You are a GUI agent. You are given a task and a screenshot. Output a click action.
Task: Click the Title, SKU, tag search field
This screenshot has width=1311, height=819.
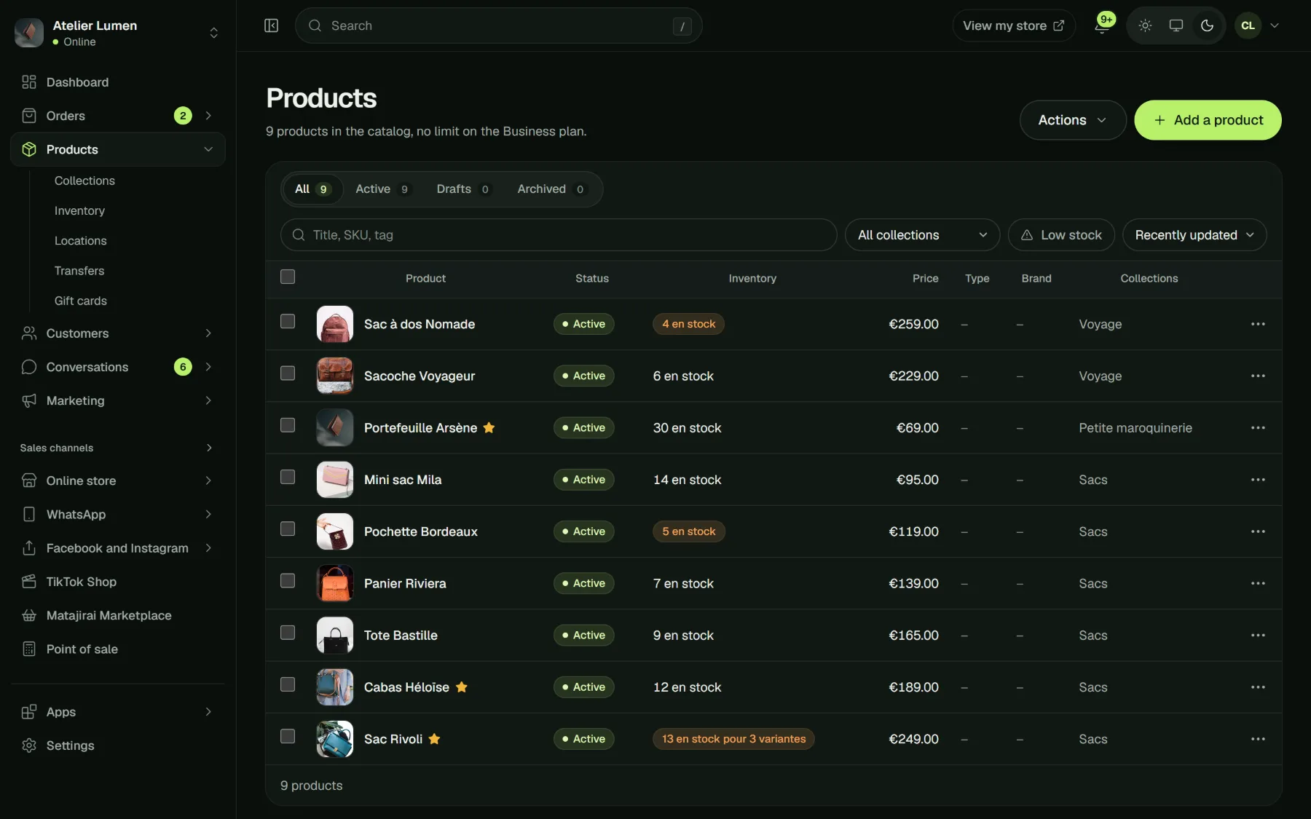pyautogui.click(x=558, y=235)
